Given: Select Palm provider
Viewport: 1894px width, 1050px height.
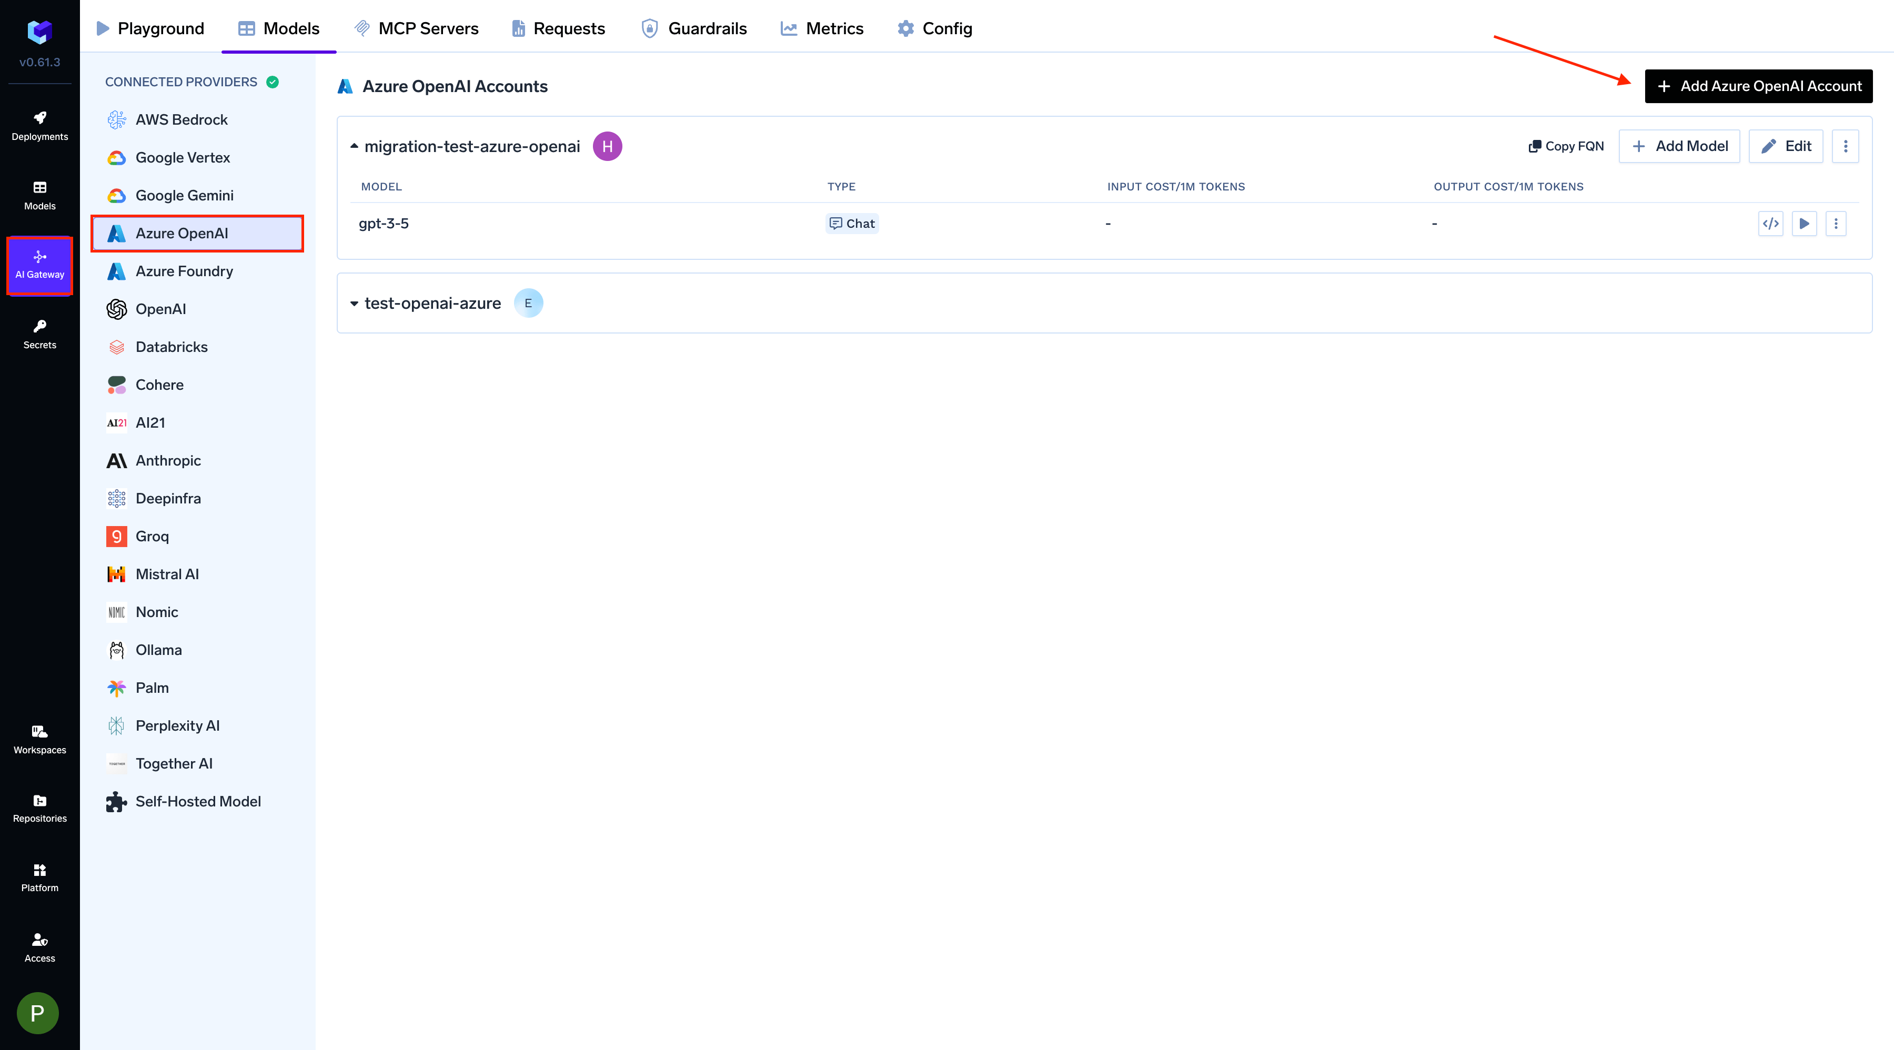Looking at the screenshot, I should (197, 688).
